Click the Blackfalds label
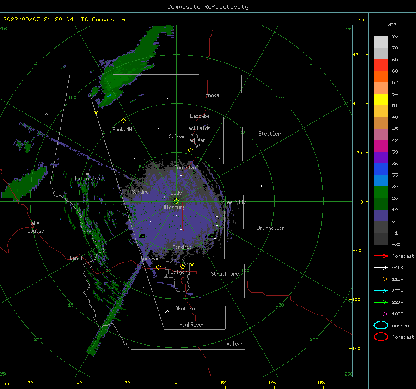The height and width of the screenshot is (389, 416). (x=196, y=128)
